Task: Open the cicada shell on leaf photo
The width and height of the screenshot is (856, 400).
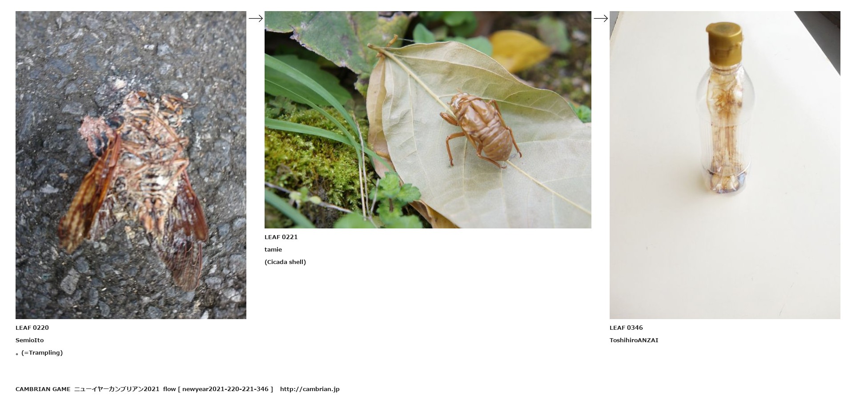Action: click(x=428, y=120)
